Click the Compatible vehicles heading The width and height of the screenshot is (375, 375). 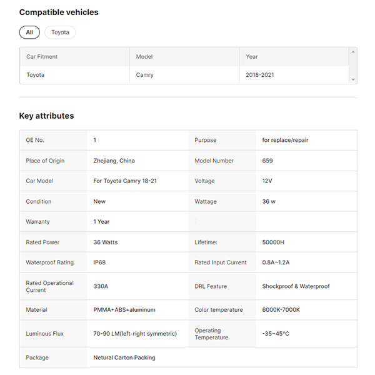[59, 12]
